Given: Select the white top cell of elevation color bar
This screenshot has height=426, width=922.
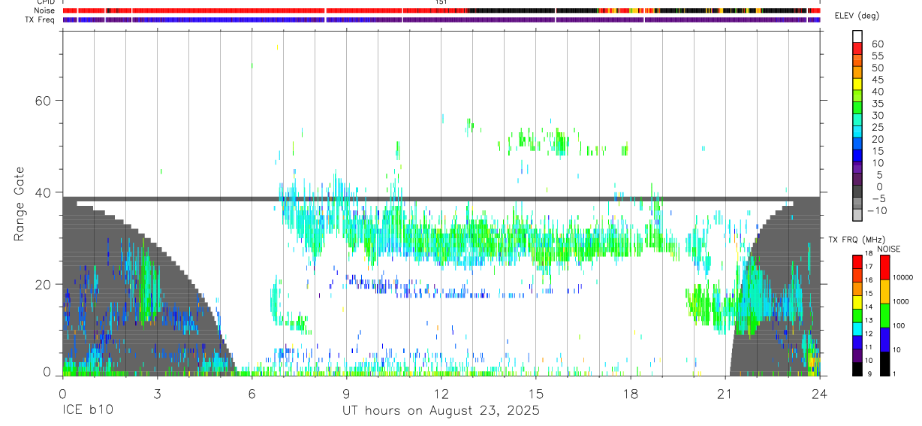Looking at the screenshot, I should (857, 35).
